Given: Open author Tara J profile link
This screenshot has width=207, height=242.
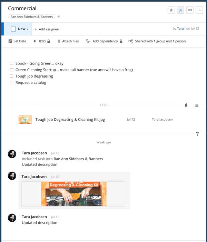Looking at the screenshot, I should coord(181,28).
